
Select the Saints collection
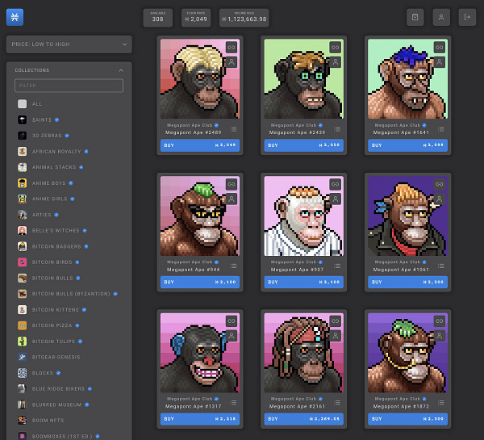click(x=38, y=119)
